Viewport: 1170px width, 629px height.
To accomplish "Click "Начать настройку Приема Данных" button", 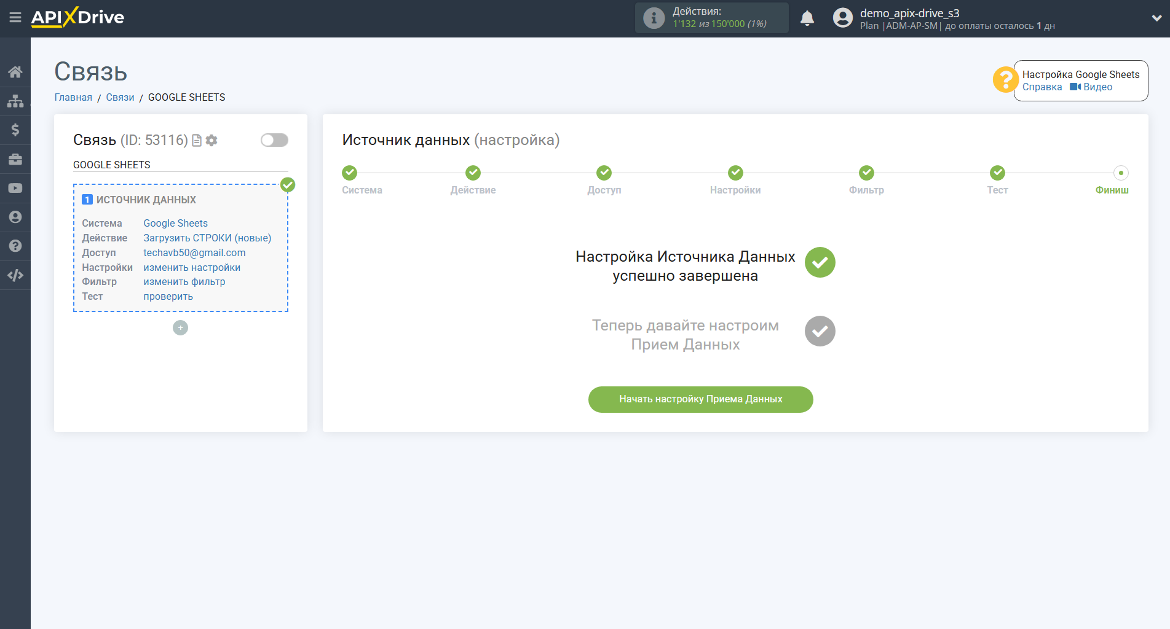I will (x=700, y=399).
